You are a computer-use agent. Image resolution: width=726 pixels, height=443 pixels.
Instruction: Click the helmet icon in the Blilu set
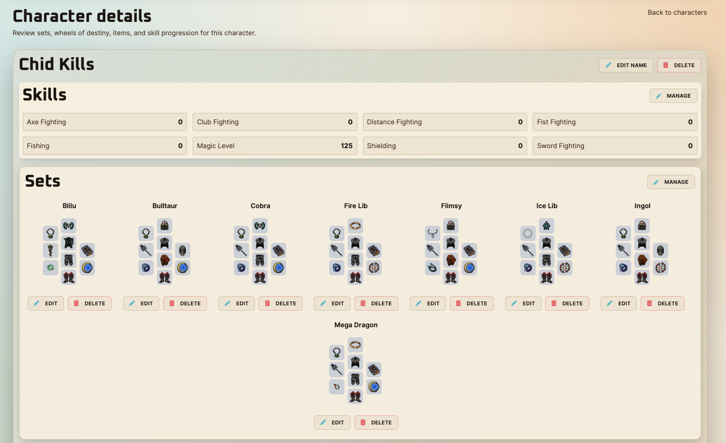coord(69,226)
